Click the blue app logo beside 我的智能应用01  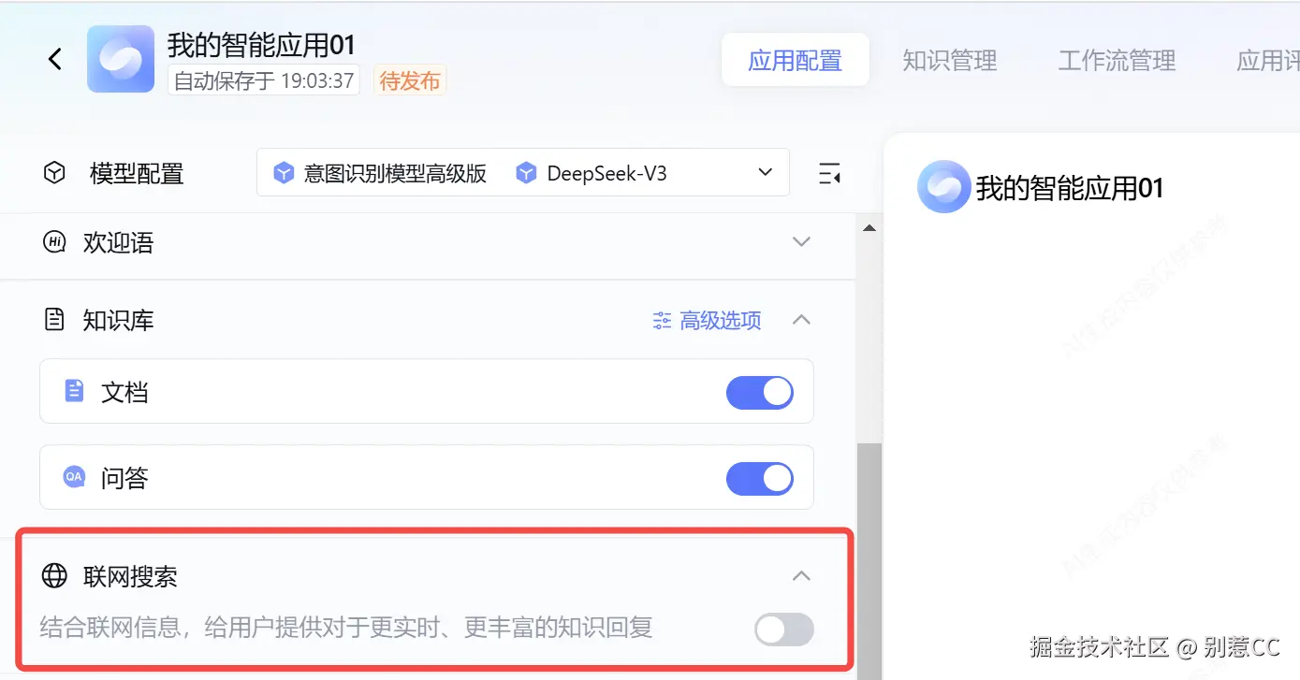pos(121,59)
